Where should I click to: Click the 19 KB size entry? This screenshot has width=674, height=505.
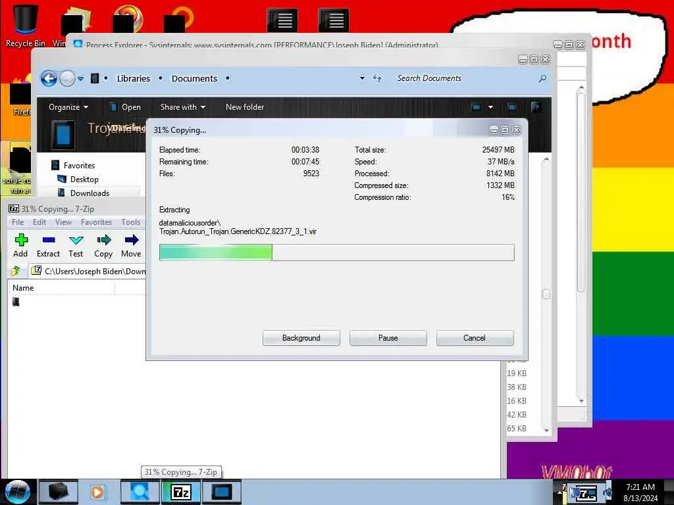[x=517, y=373]
